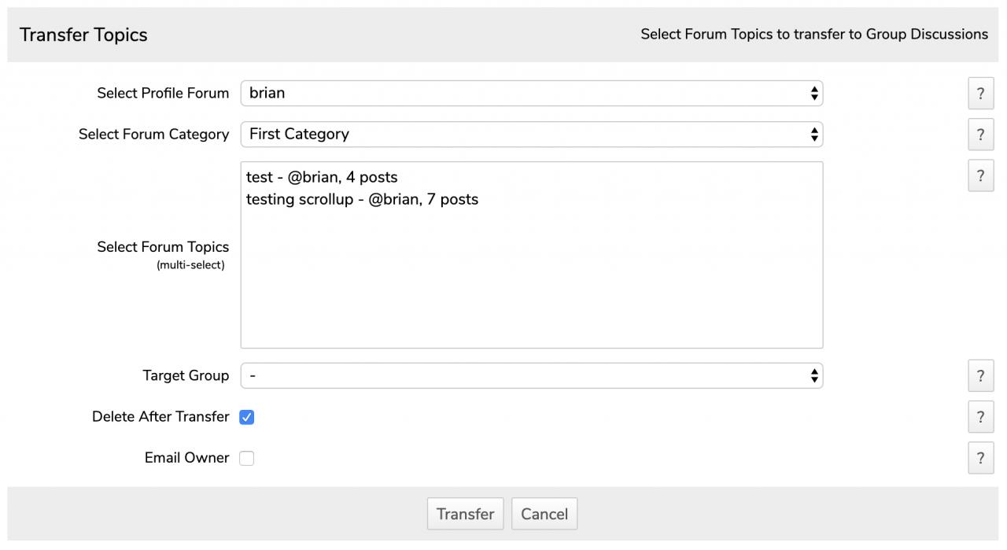Expand the Select Forum Category dropdown

[531, 134]
